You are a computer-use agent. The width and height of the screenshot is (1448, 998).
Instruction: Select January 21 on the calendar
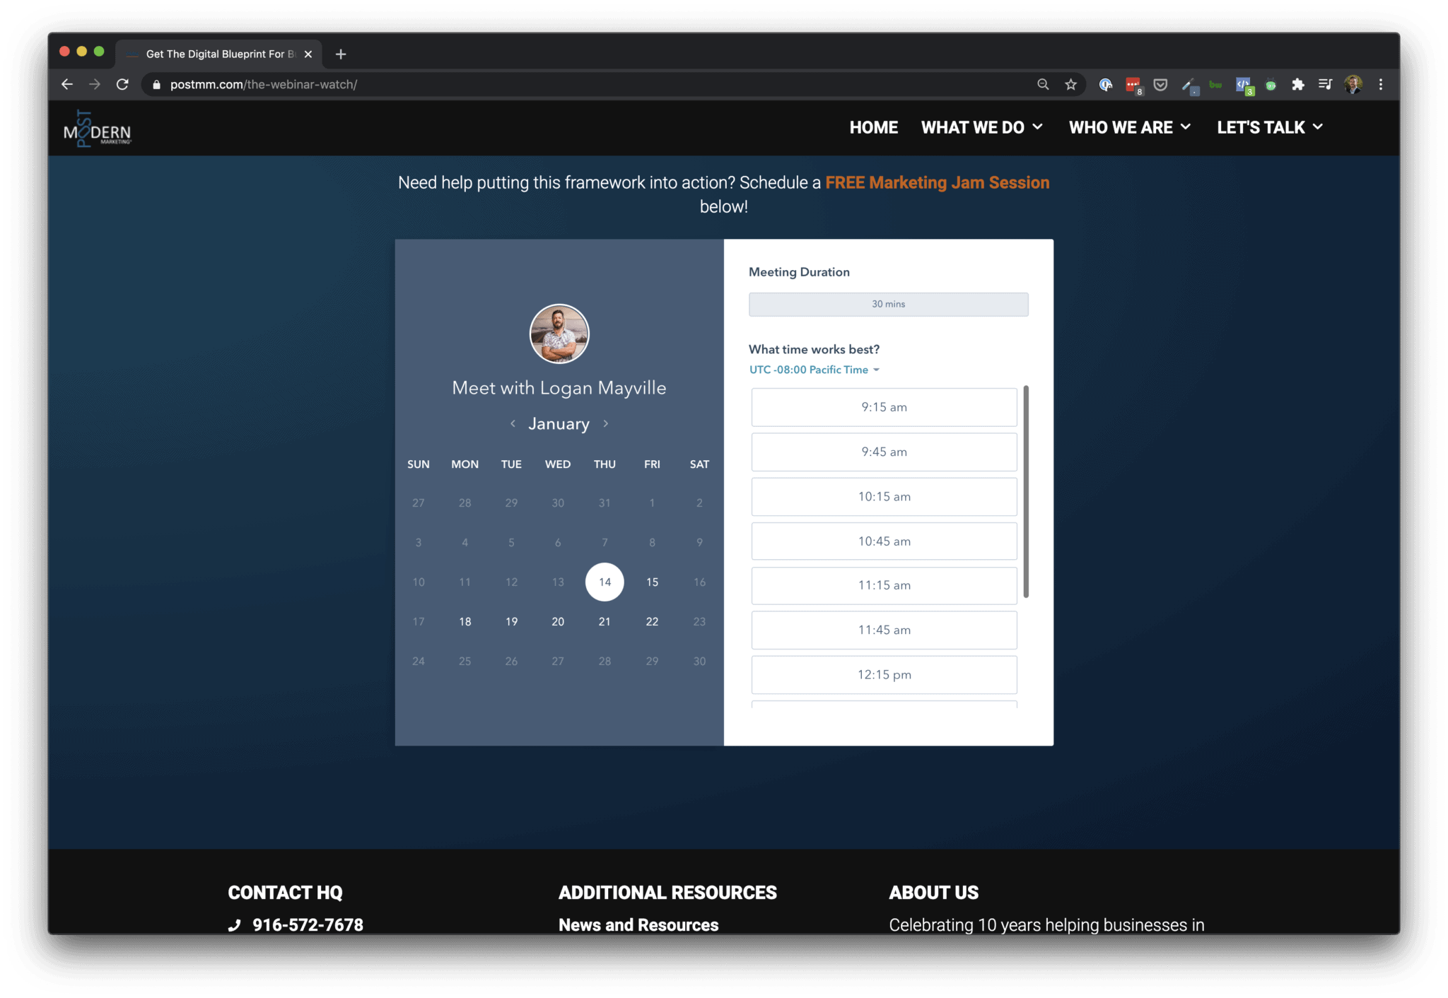605,621
